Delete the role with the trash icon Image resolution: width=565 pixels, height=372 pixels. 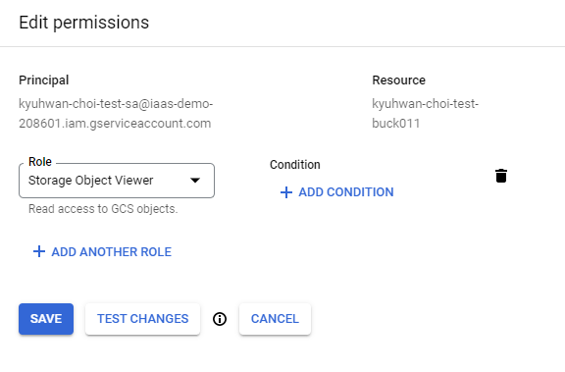[x=501, y=176]
